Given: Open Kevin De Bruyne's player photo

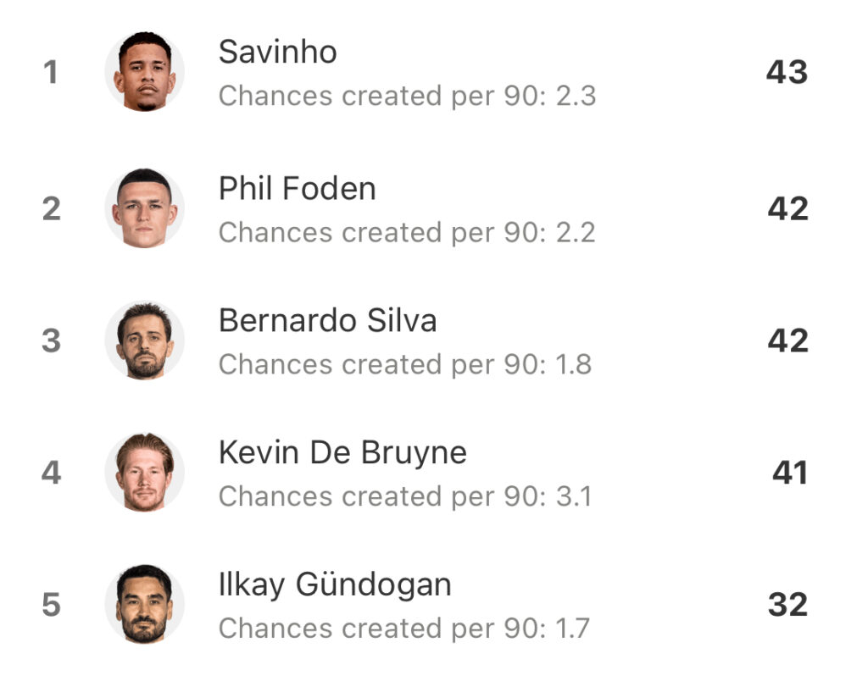Looking at the screenshot, I should point(144,473).
